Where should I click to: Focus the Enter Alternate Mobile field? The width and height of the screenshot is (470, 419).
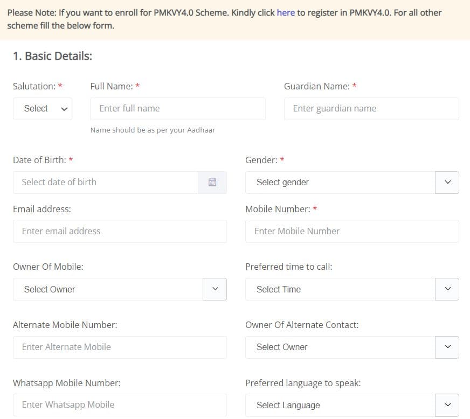120,347
